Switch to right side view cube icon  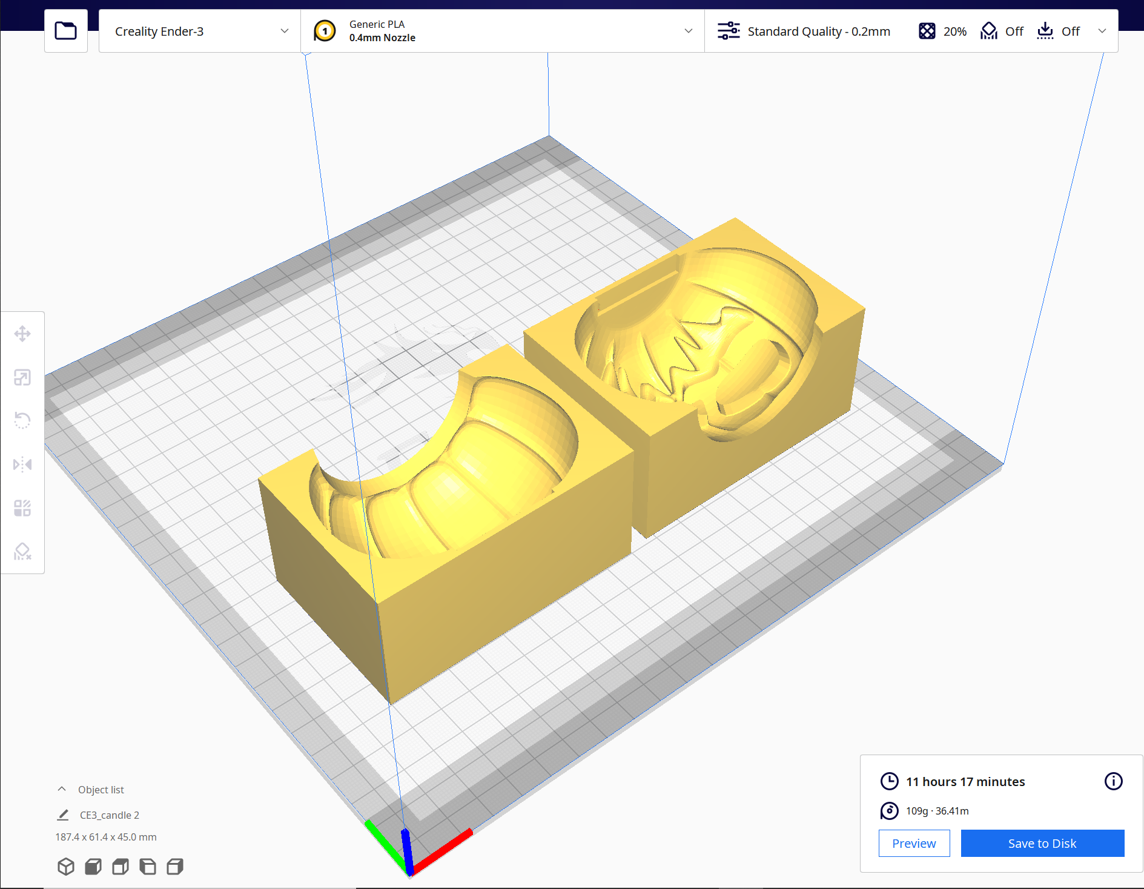175,867
